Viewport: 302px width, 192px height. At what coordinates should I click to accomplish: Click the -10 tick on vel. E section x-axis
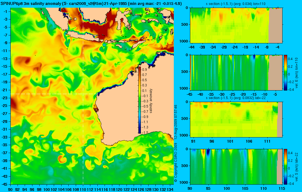pyautogui.click(x=264, y=94)
